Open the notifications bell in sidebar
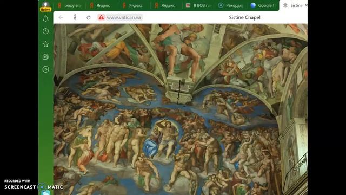346x195 pixels. 45,19
